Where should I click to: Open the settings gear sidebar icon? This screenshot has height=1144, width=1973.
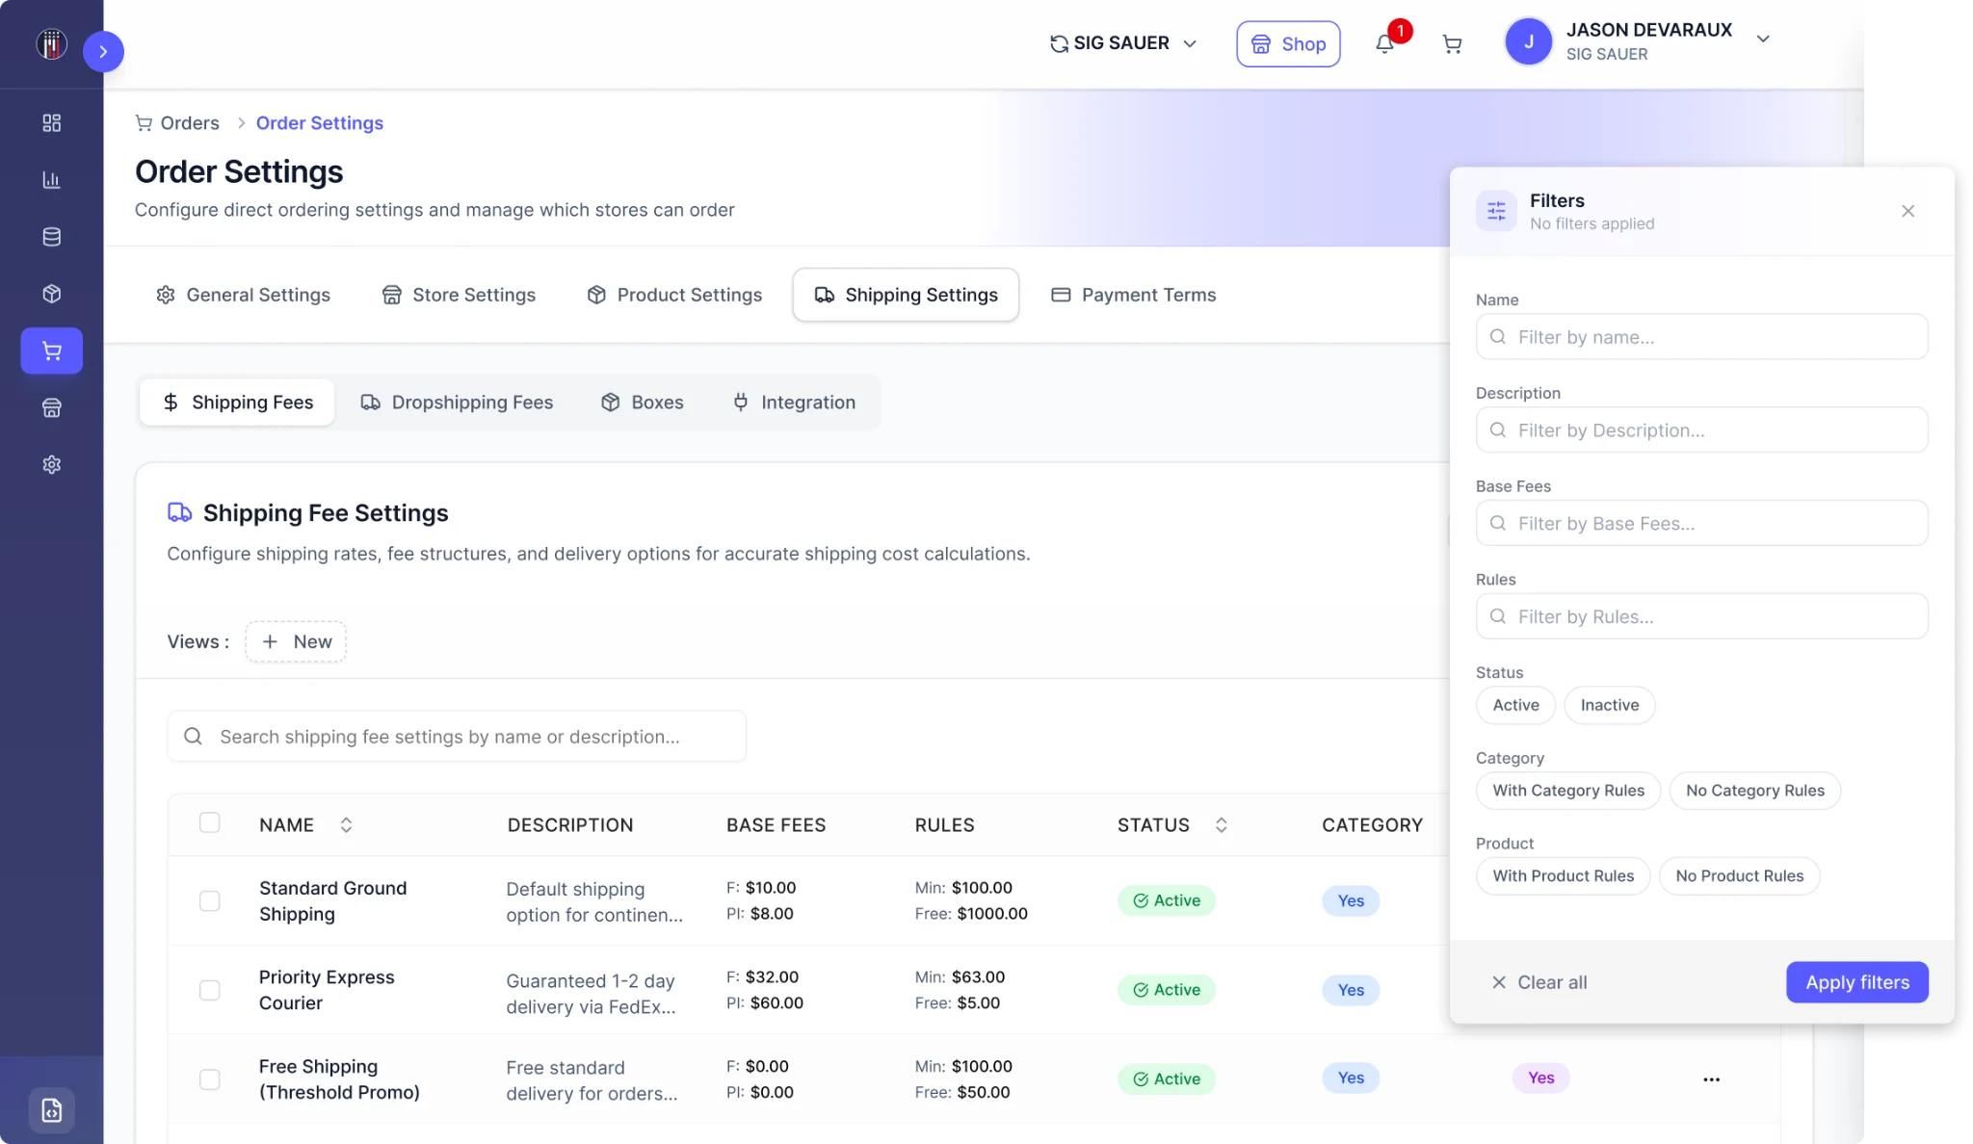[52, 465]
